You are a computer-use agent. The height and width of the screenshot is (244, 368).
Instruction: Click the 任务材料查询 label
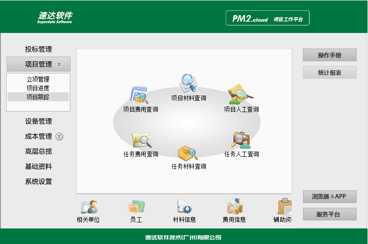click(x=188, y=166)
